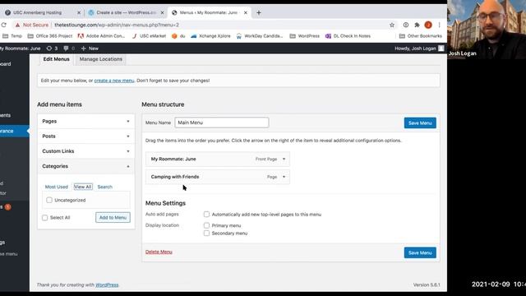This screenshot has height=296, width=526.
Task: Open the du bookmark
Action: point(178,36)
